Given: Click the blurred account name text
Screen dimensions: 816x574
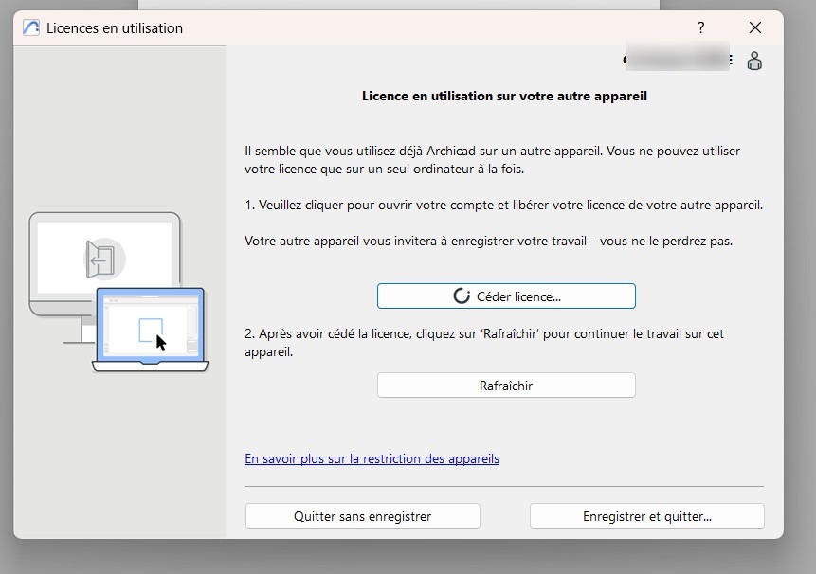Looking at the screenshot, I should 678,59.
